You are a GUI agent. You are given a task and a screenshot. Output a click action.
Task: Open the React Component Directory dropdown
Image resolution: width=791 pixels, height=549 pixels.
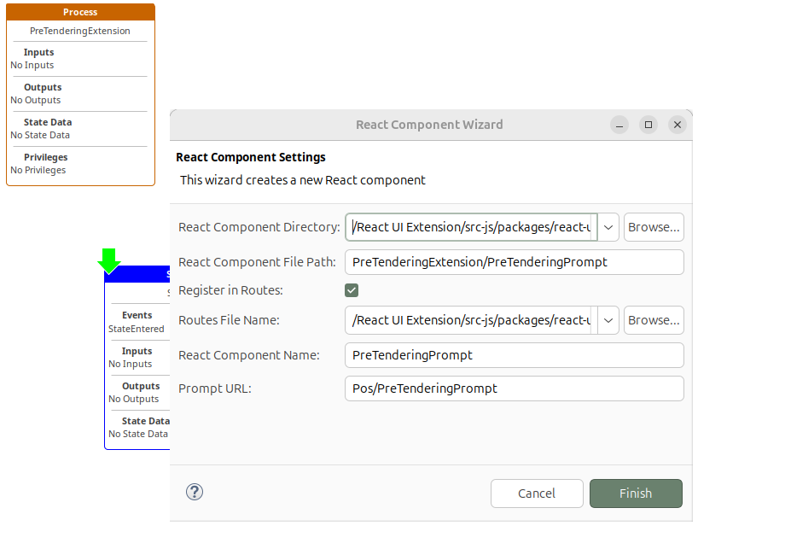pos(608,226)
